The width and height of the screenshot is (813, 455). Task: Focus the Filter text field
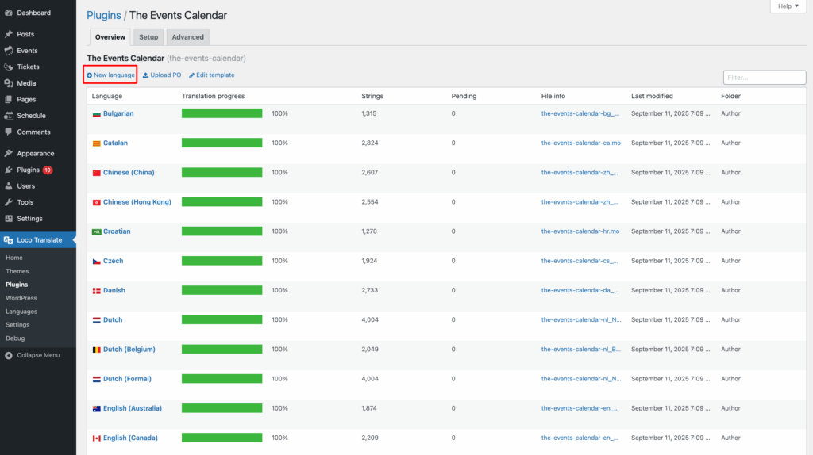(764, 78)
